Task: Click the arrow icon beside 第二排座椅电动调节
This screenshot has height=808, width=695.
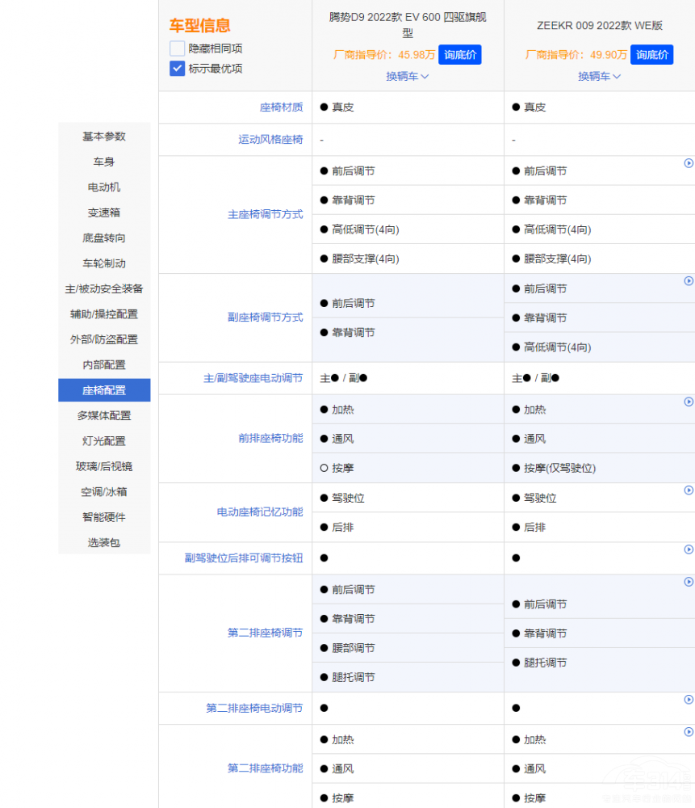Action: tap(688, 700)
